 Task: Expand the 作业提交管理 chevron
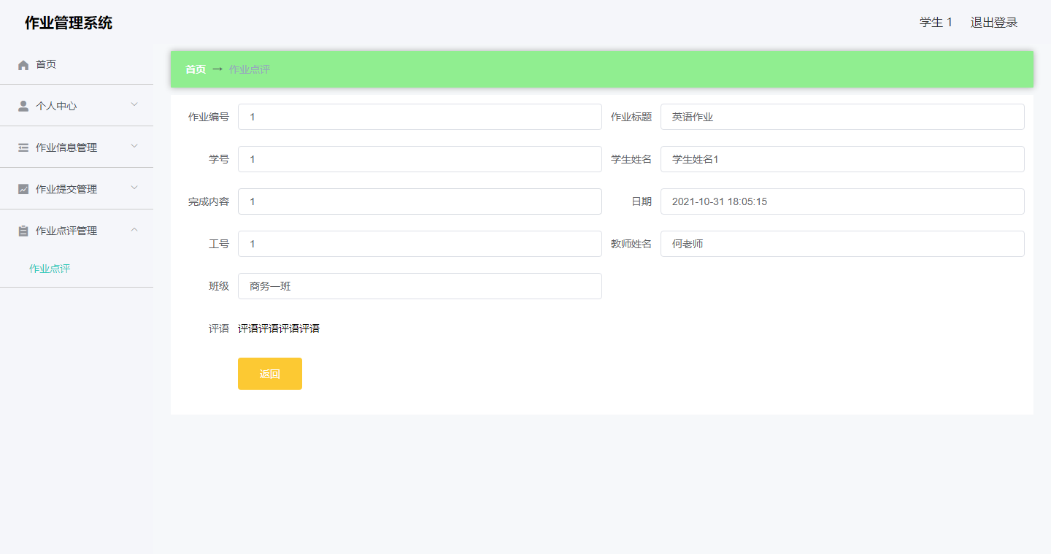coord(134,188)
